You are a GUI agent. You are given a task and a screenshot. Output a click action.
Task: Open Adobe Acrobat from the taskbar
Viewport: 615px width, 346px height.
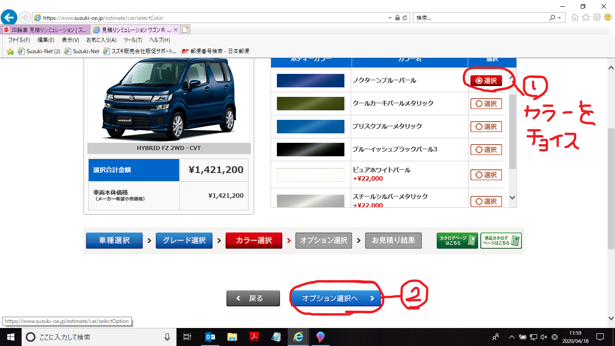pyautogui.click(x=254, y=337)
